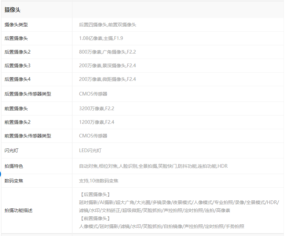286x236 pixels.
Task: Click the 800万像素,广角摄像头,F2.2 text
Action: pyautogui.click(x=107, y=52)
